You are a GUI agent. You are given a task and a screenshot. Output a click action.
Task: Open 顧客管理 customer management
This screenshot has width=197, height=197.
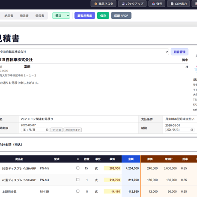pos(179,52)
